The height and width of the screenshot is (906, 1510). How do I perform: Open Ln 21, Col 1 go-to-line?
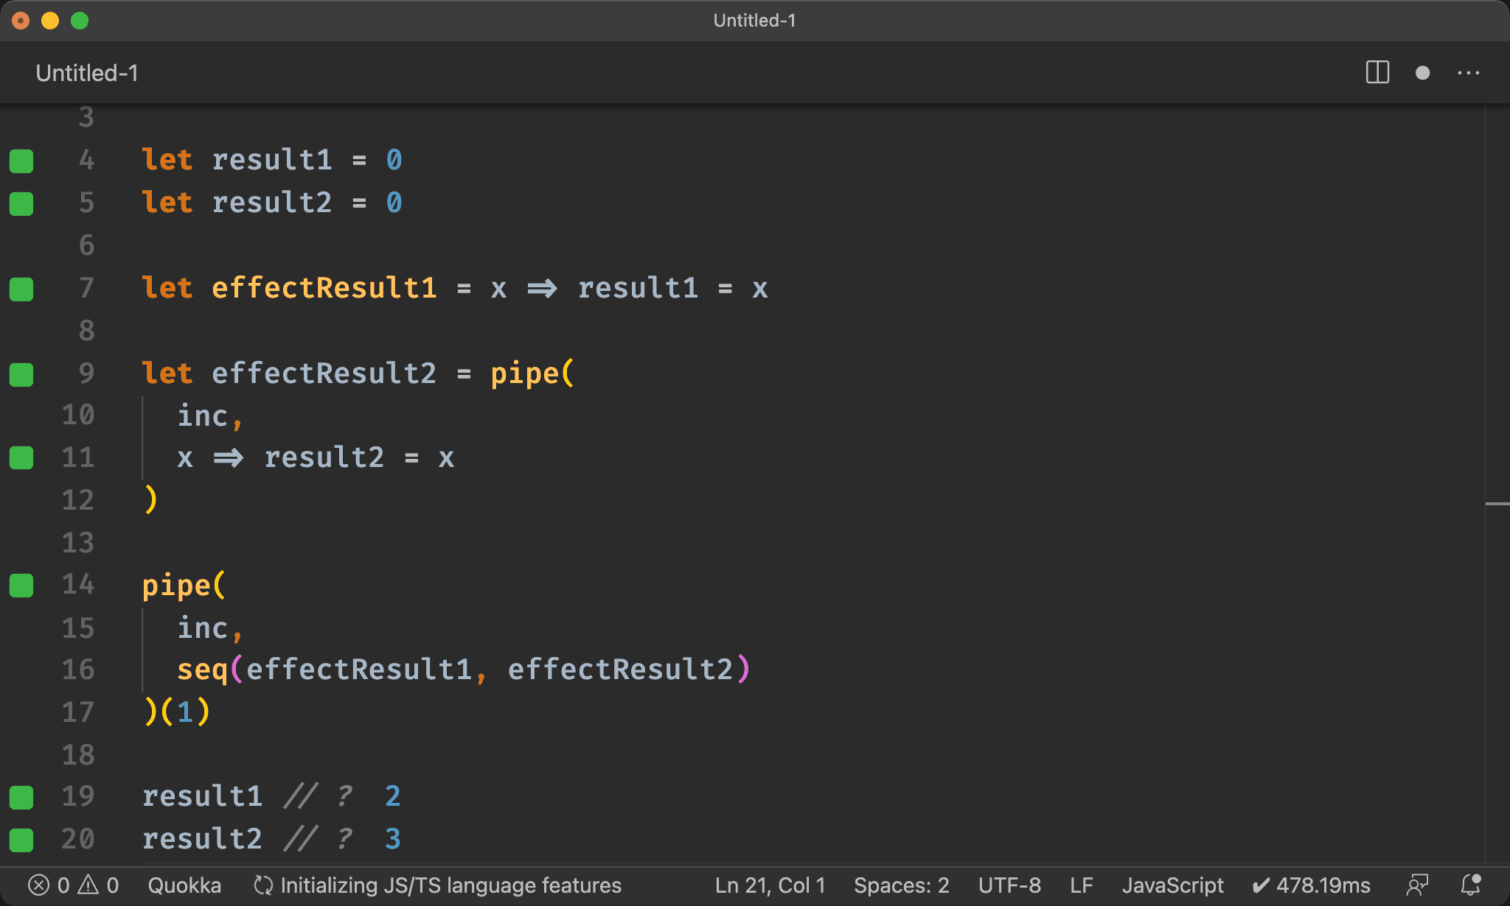[770, 885]
